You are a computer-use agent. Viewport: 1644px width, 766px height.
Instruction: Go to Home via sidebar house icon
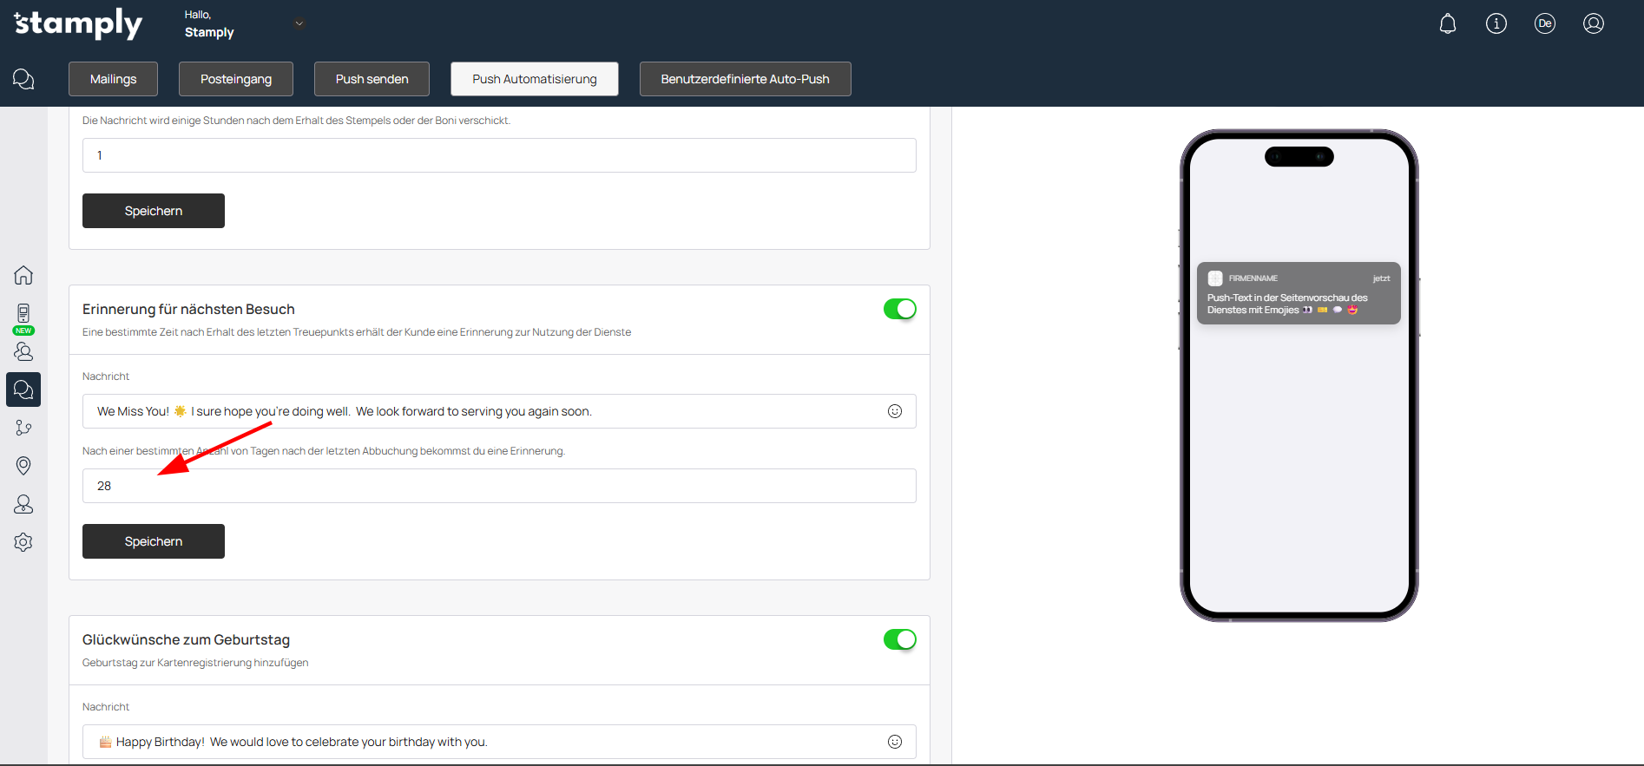(23, 275)
